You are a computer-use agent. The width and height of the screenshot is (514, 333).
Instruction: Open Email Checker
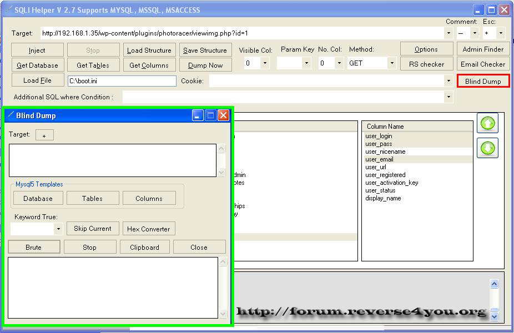pyautogui.click(x=483, y=64)
